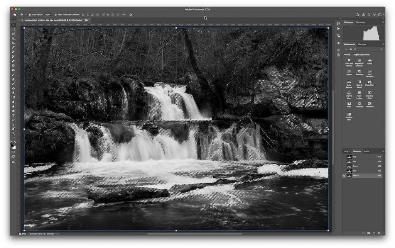Add a Curves adjustment

(349, 72)
